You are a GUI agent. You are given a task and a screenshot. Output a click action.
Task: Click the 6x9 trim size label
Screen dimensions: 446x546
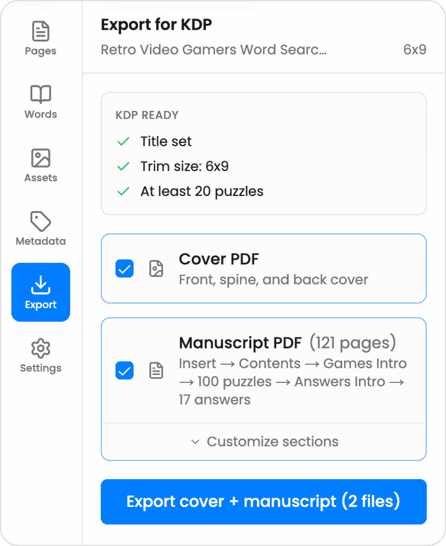[415, 49]
